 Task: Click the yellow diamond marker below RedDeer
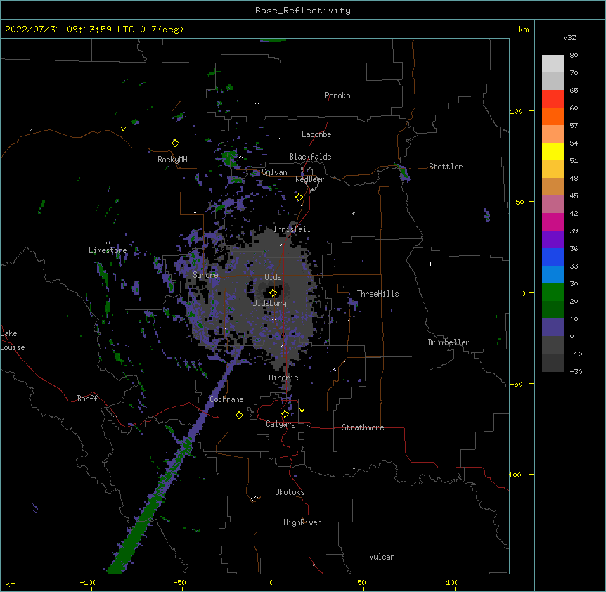299,198
